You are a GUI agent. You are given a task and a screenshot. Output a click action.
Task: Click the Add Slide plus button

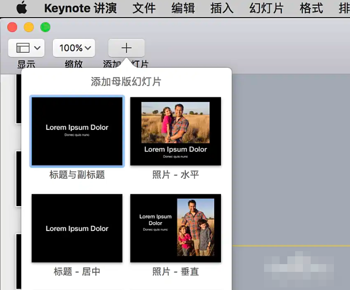coord(126,48)
